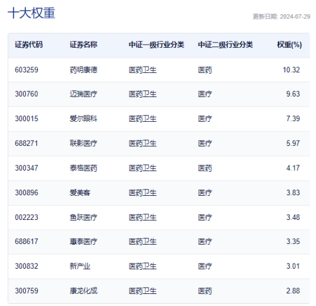Select the 权重(%) column header
This screenshot has height=306, width=316.
coord(290,45)
